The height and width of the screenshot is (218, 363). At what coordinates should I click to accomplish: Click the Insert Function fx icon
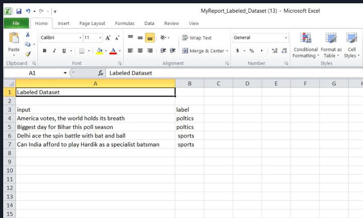point(100,73)
